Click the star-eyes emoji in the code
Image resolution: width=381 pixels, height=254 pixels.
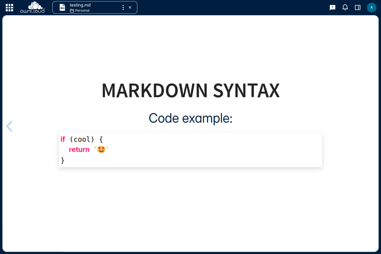coord(101,149)
